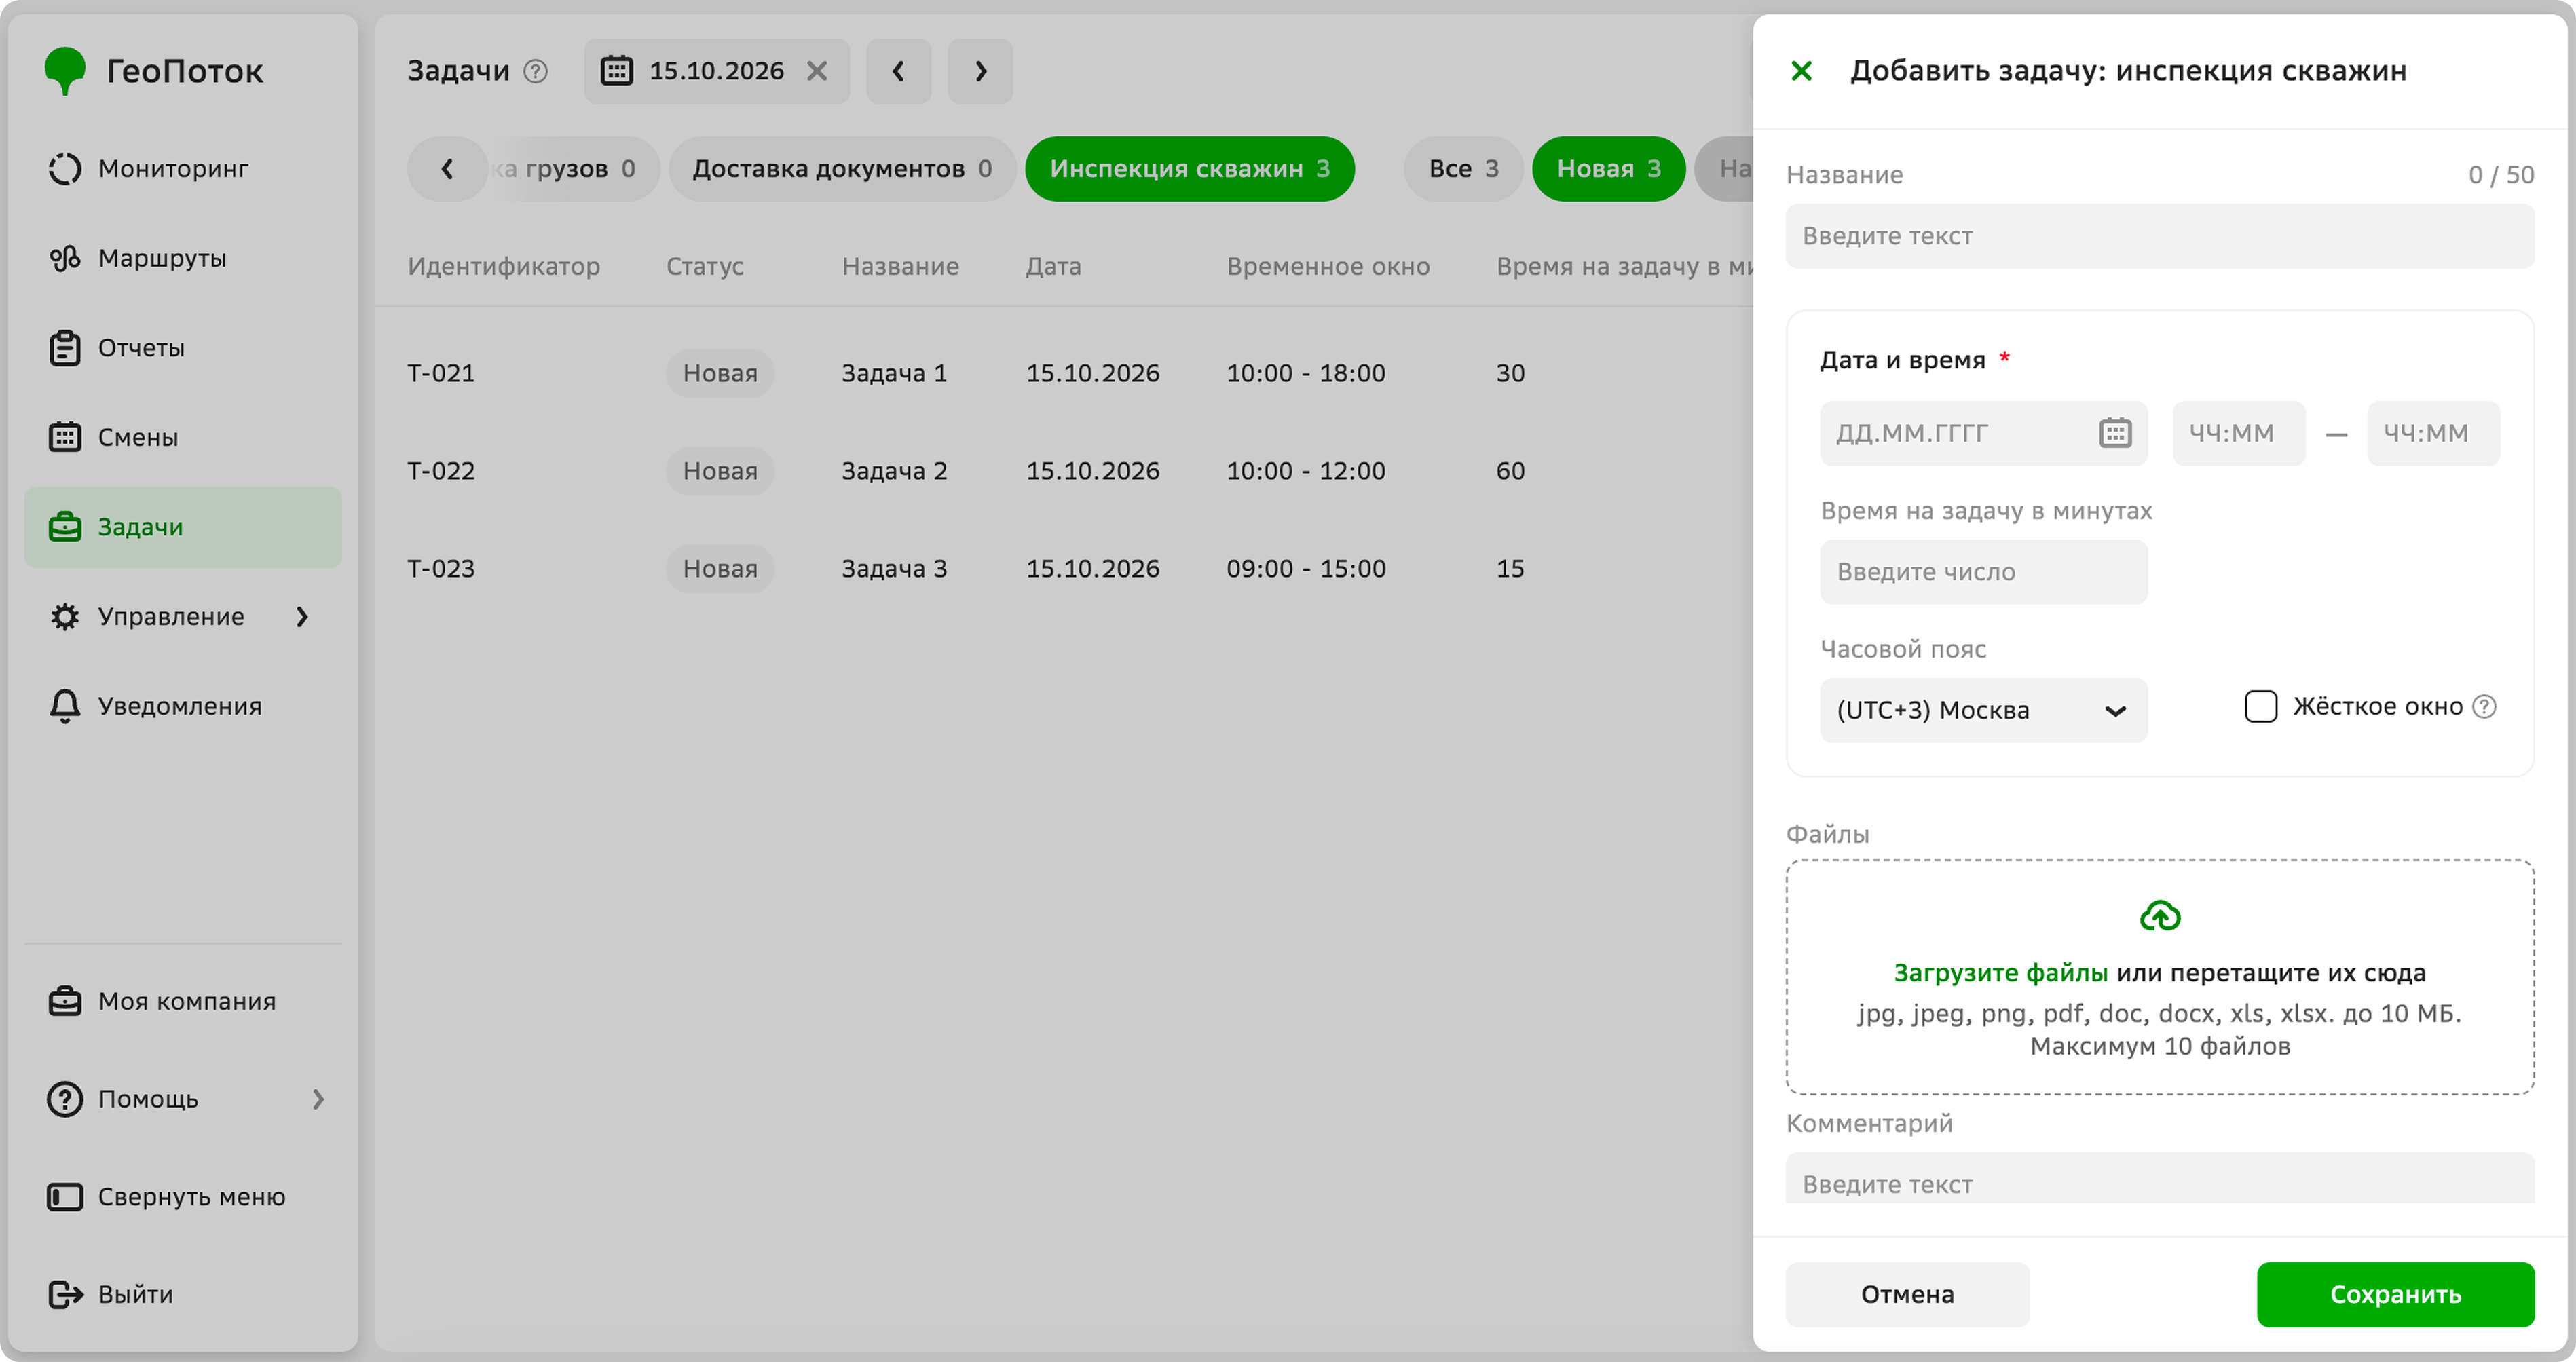The image size is (2576, 1362).
Task: Close the add task panel
Action: coord(1801,71)
